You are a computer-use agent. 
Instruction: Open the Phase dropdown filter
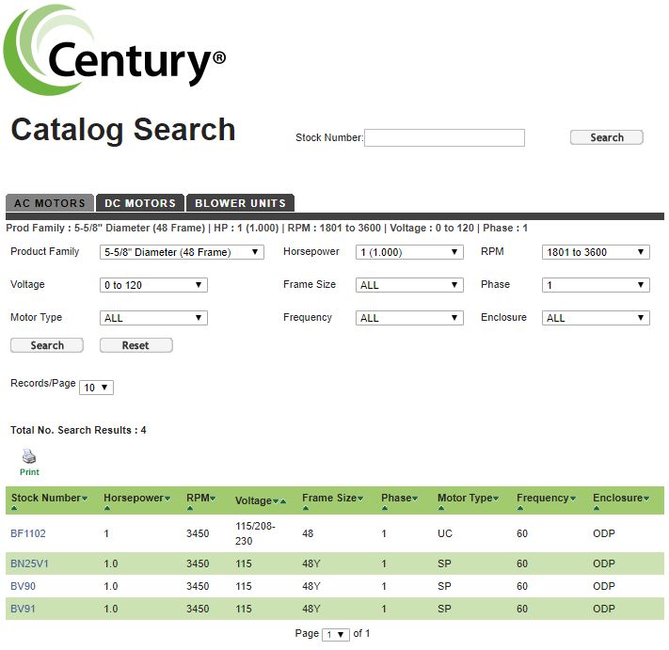[x=596, y=285]
